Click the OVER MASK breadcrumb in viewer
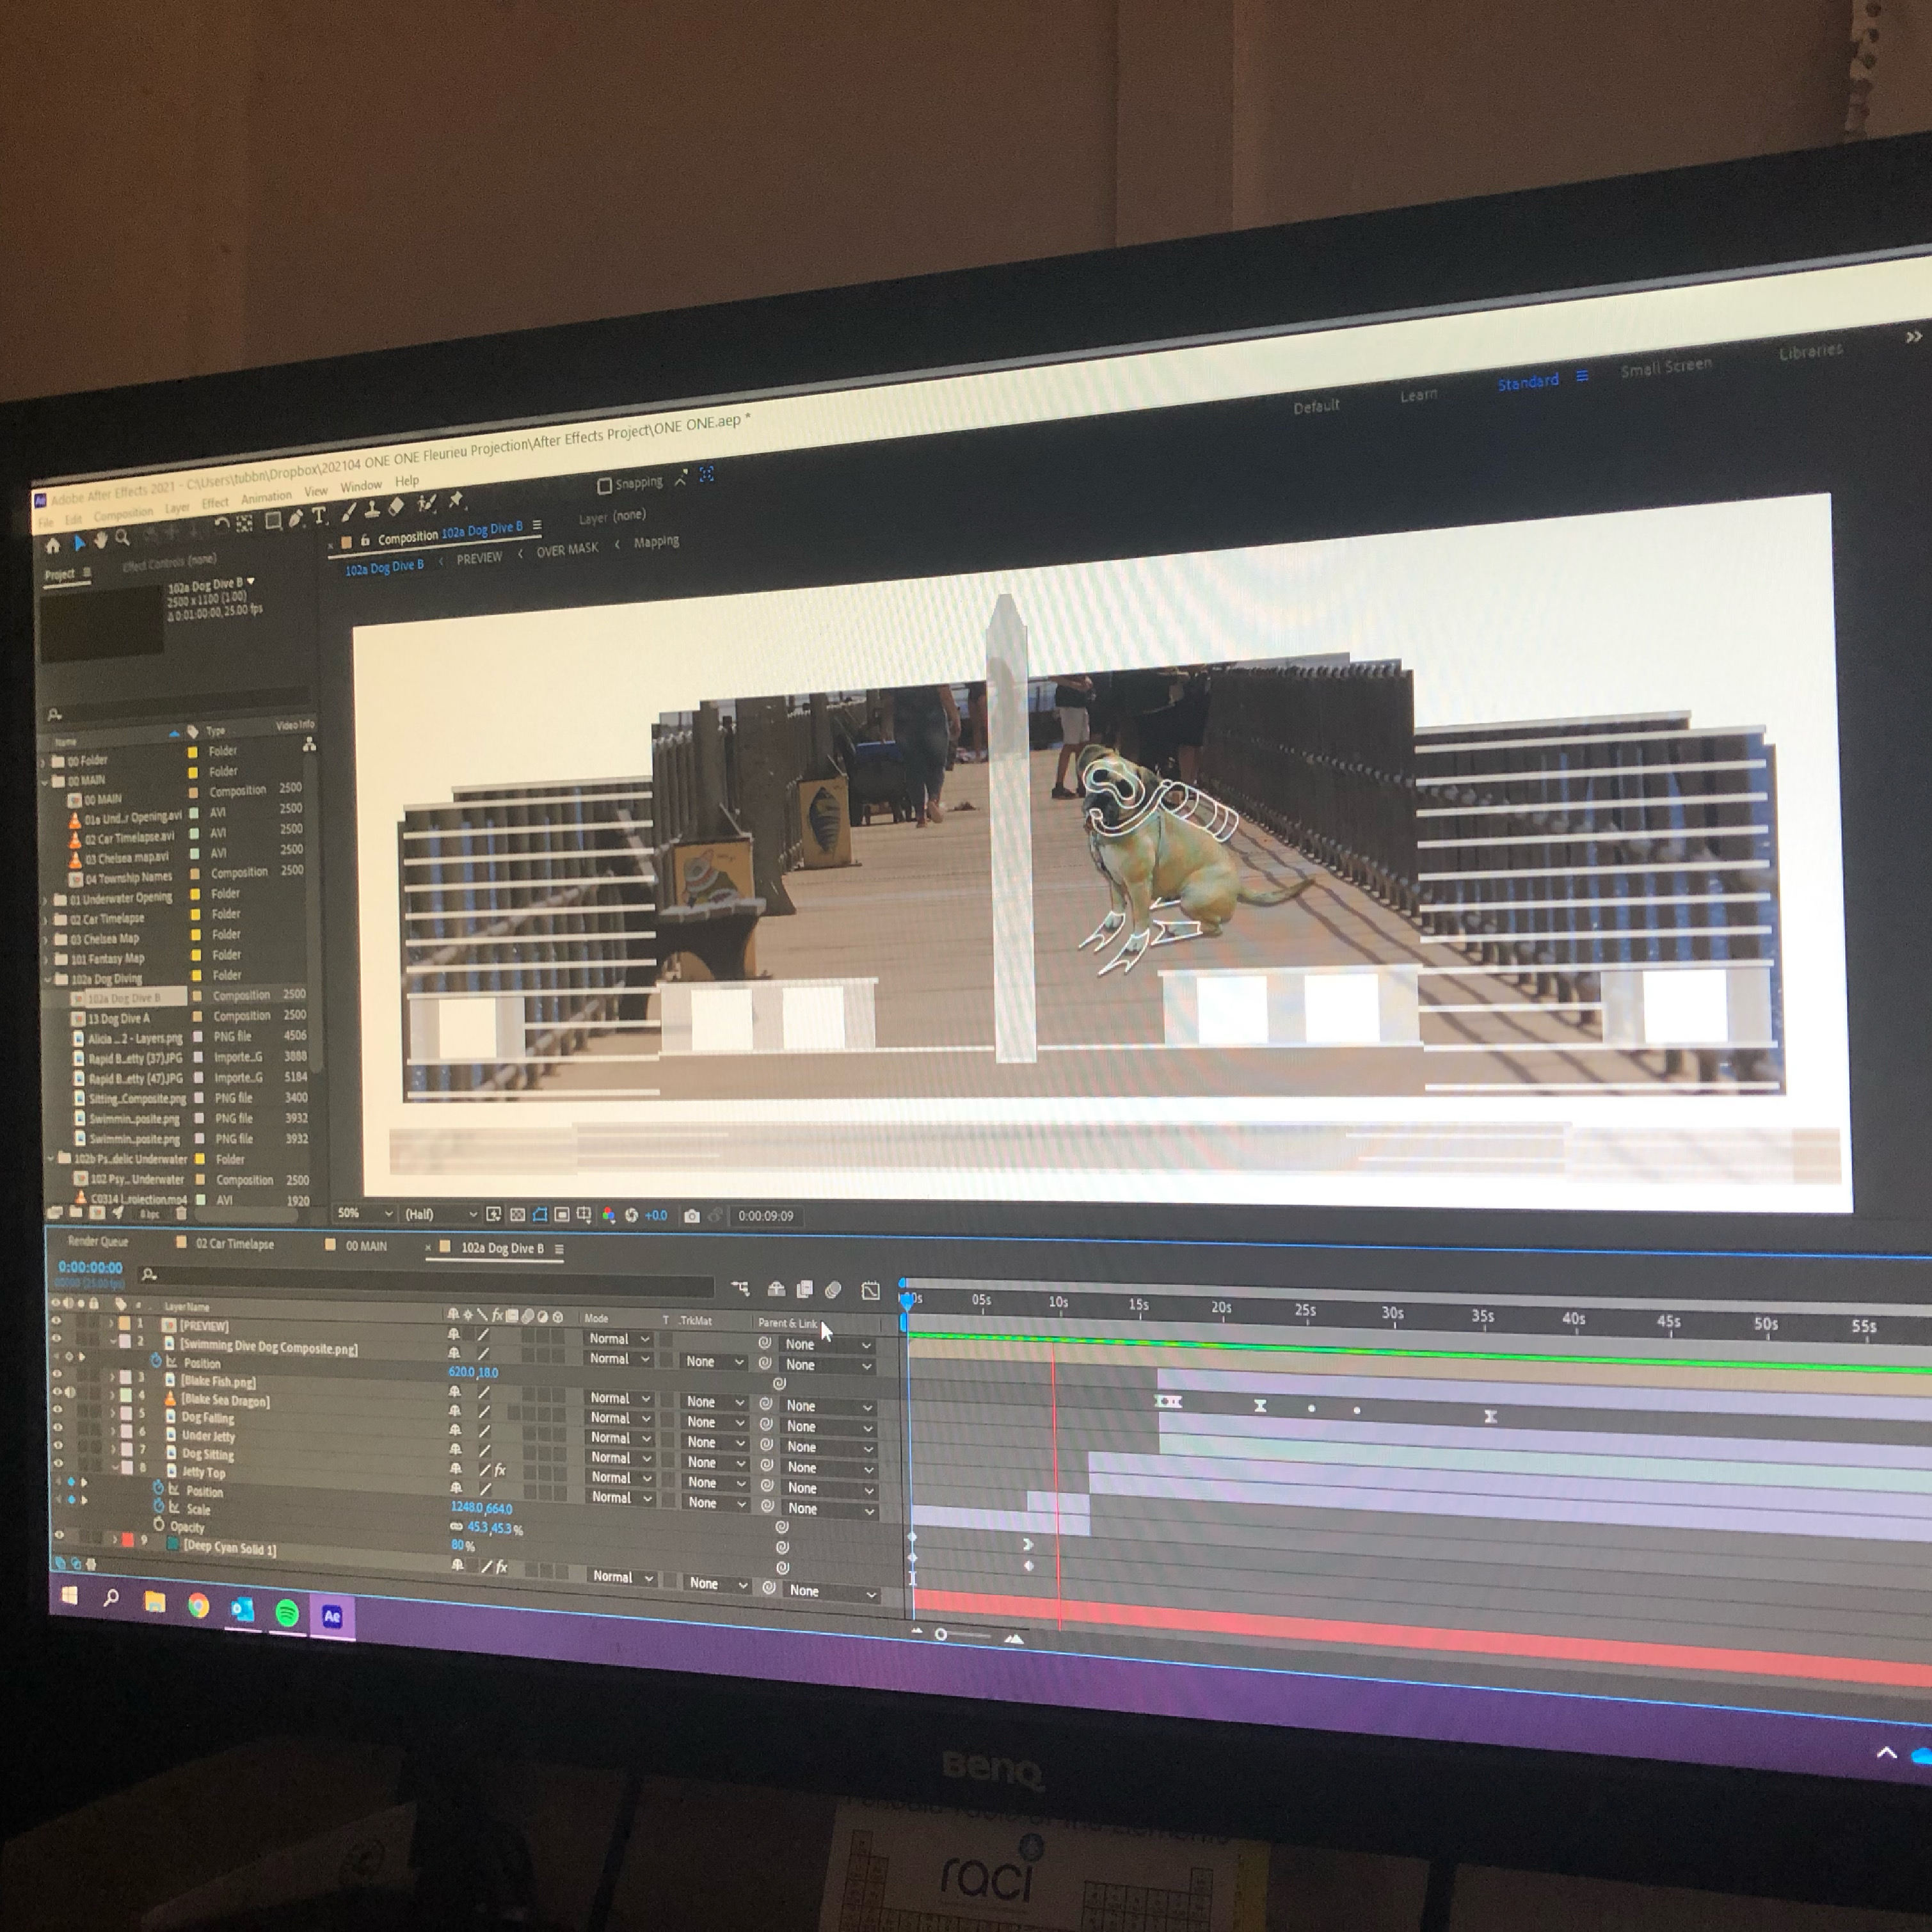Image resolution: width=1932 pixels, height=1932 pixels. [567, 550]
